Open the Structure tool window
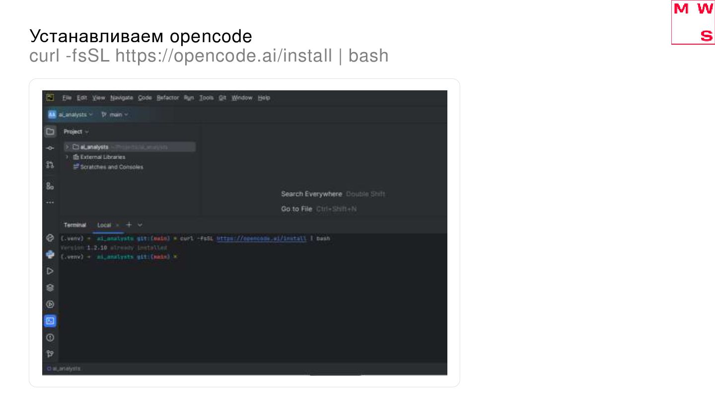The width and height of the screenshot is (715, 402). point(50,186)
